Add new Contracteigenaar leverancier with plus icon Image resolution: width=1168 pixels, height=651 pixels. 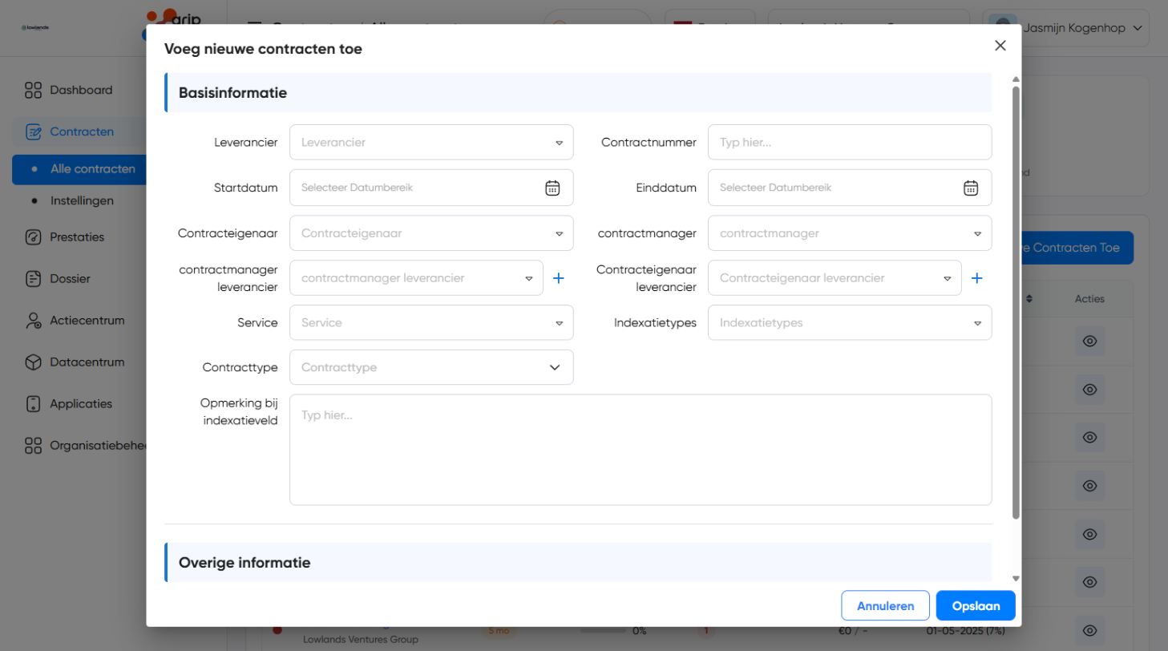tap(976, 278)
